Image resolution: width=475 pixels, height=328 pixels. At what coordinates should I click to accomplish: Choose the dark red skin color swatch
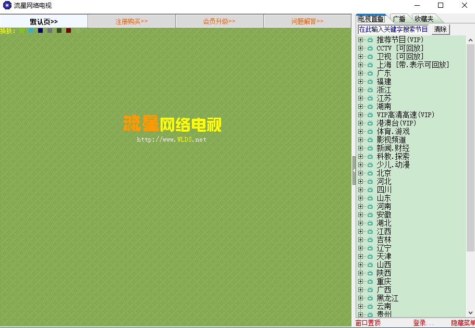(68, 31)
